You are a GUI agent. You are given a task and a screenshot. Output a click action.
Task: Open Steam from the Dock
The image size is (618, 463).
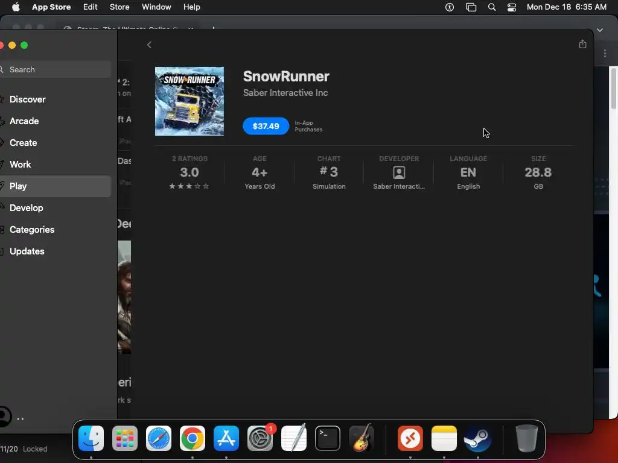(x=478, y=438)
